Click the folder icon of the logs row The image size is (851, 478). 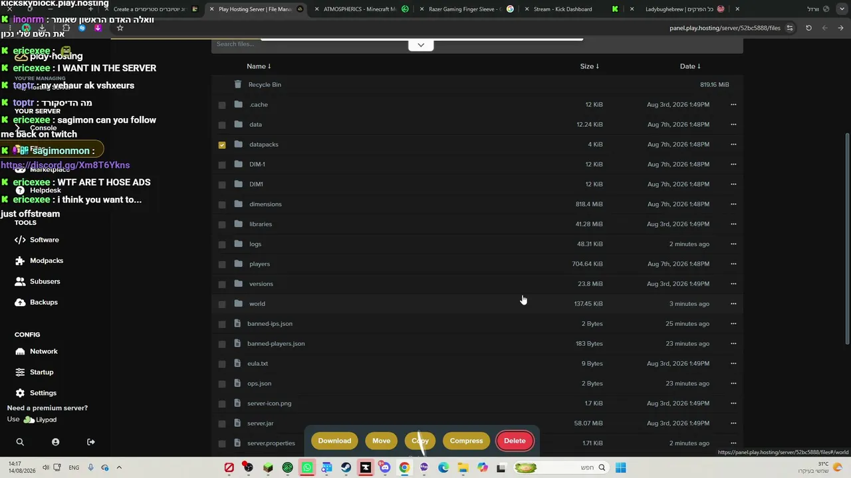tap(238, 244)
